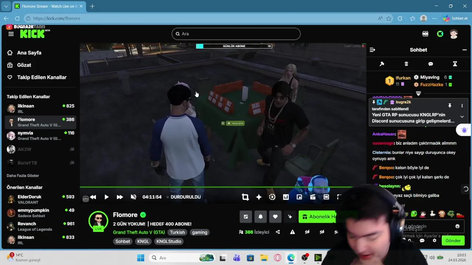Open the hamburger menu beside Kick logo
The image size is (472, 265).
11,34
